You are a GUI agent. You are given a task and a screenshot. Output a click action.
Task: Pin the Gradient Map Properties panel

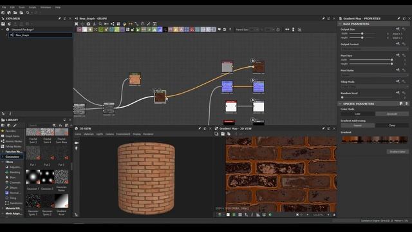tap(399, 19)
